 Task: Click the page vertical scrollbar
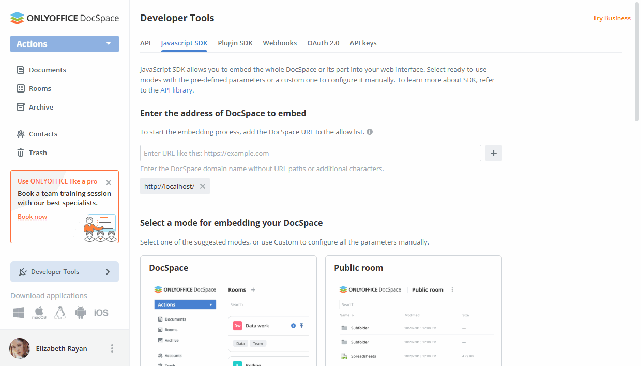637,62
